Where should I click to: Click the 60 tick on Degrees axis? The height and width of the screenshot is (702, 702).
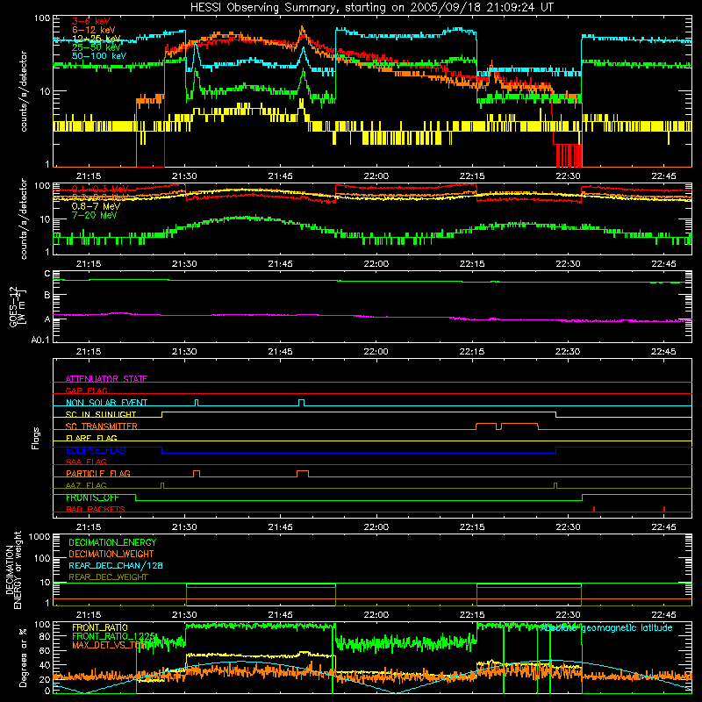45,650
